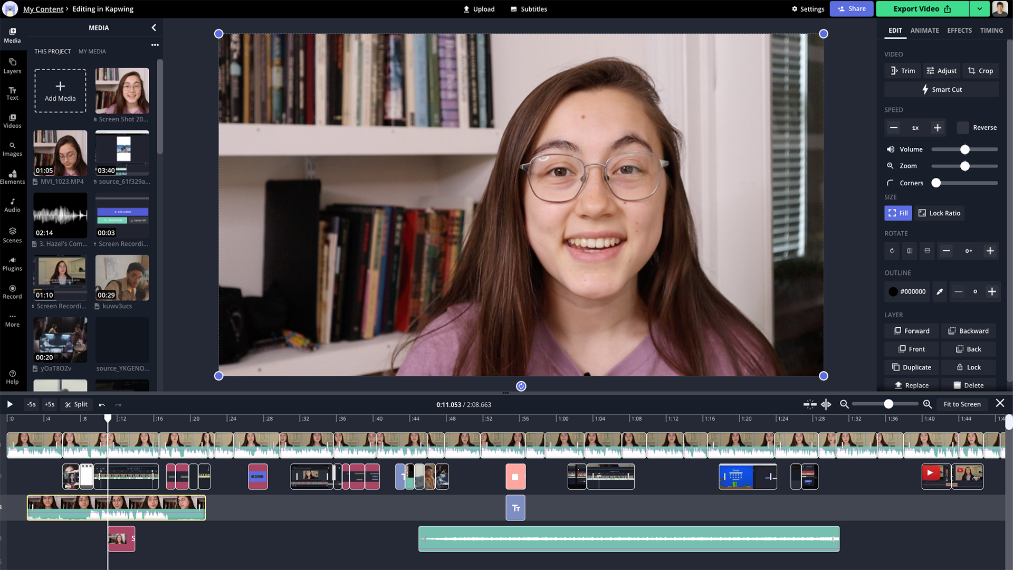Switch to the My Media tab

pyautogui.click(x=92, y=51)
